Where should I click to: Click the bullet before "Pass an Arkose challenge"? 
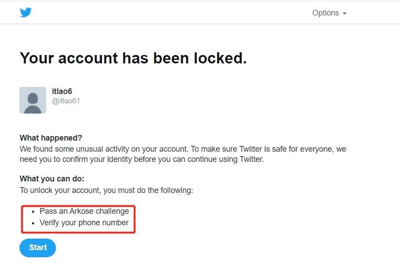[34, 212]
